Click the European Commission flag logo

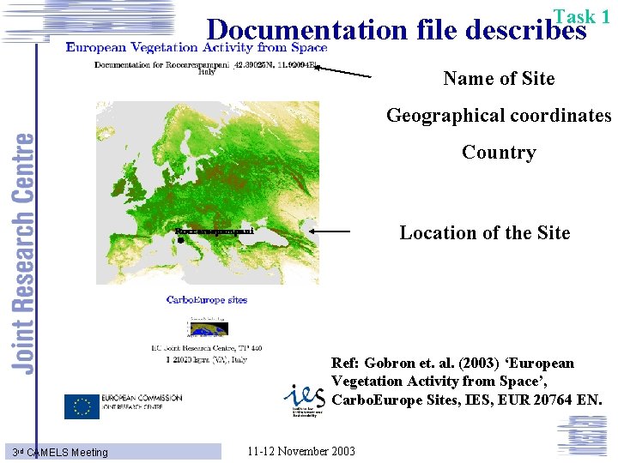82,406
